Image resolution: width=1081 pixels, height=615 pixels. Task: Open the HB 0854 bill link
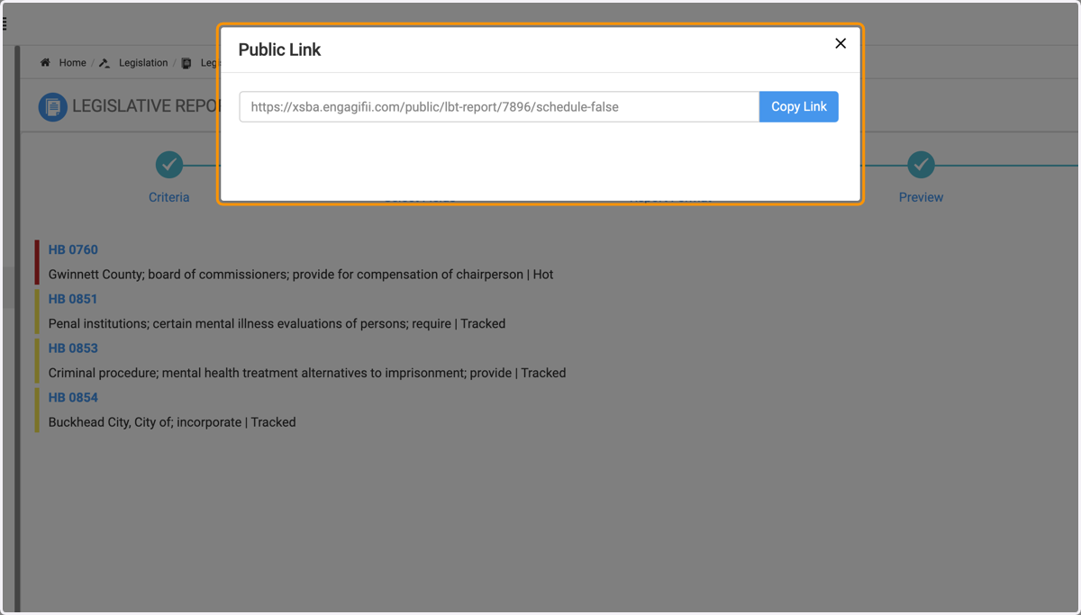73,397
